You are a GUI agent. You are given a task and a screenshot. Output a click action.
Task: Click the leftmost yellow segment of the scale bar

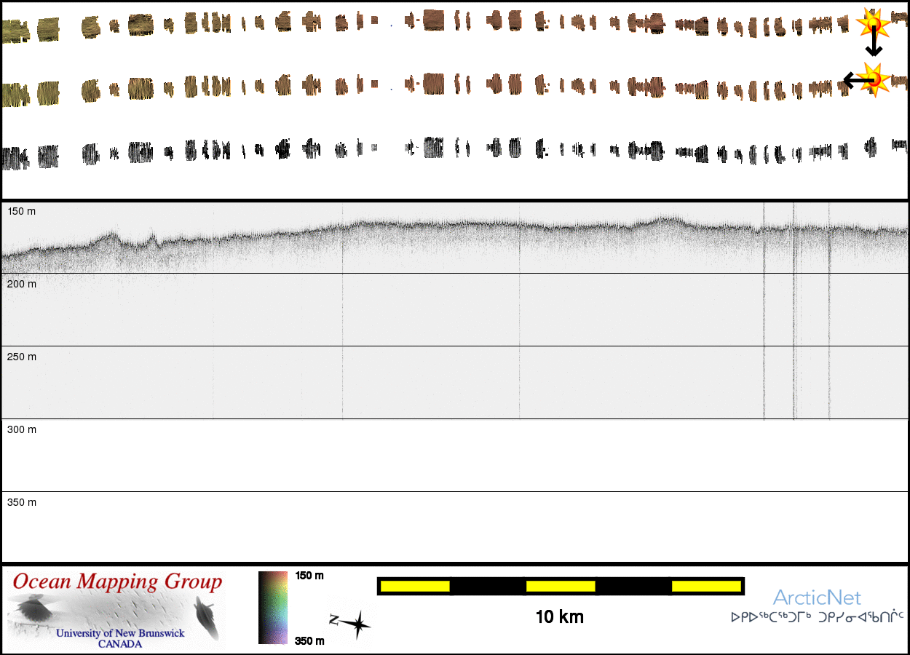(414, 586)
